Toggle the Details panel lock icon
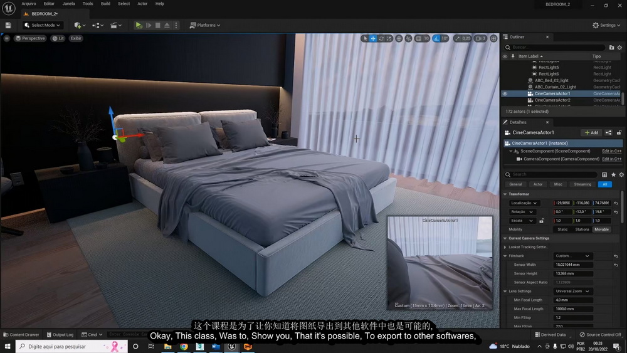This screenshot has height=353, width=627. tap(619, 133)
